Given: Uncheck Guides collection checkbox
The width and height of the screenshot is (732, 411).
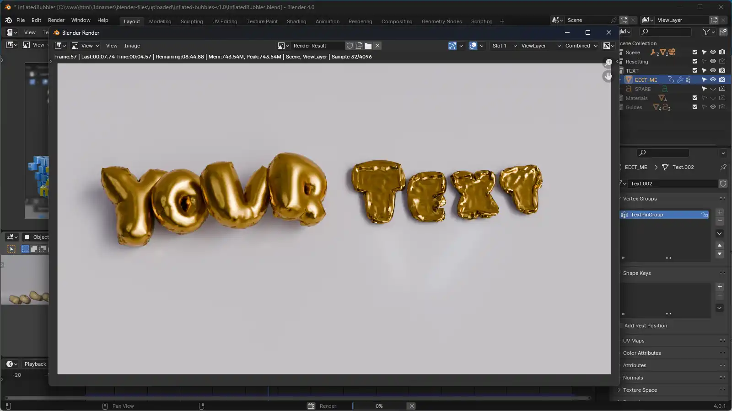Looking at the screenshot, I should (x=695, y=107).
